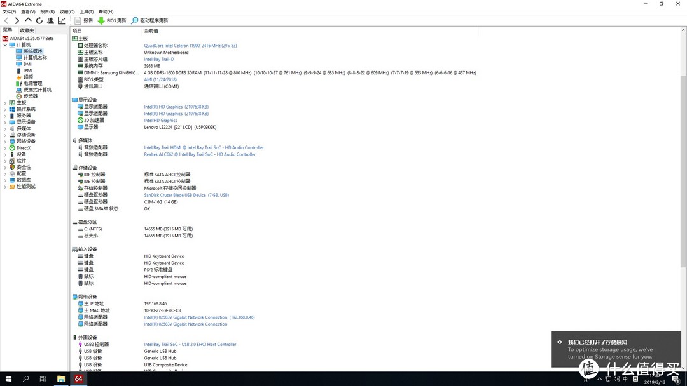Image resolution: width=687 pixels, height=386 pixels.
Task: Open the line graph toolbar icon
Action: (62, 20)
